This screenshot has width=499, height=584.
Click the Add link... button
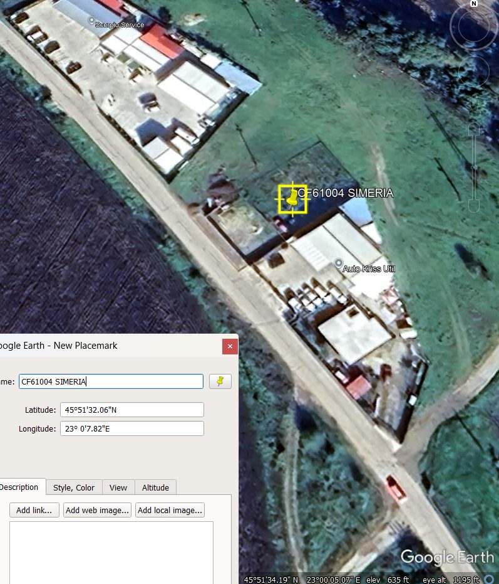[x=34, y=510]
